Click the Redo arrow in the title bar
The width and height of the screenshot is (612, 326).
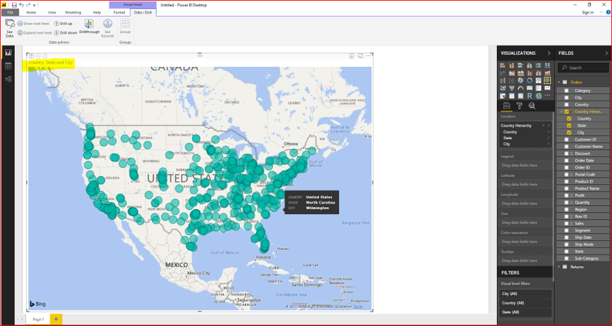coord(28,5)
